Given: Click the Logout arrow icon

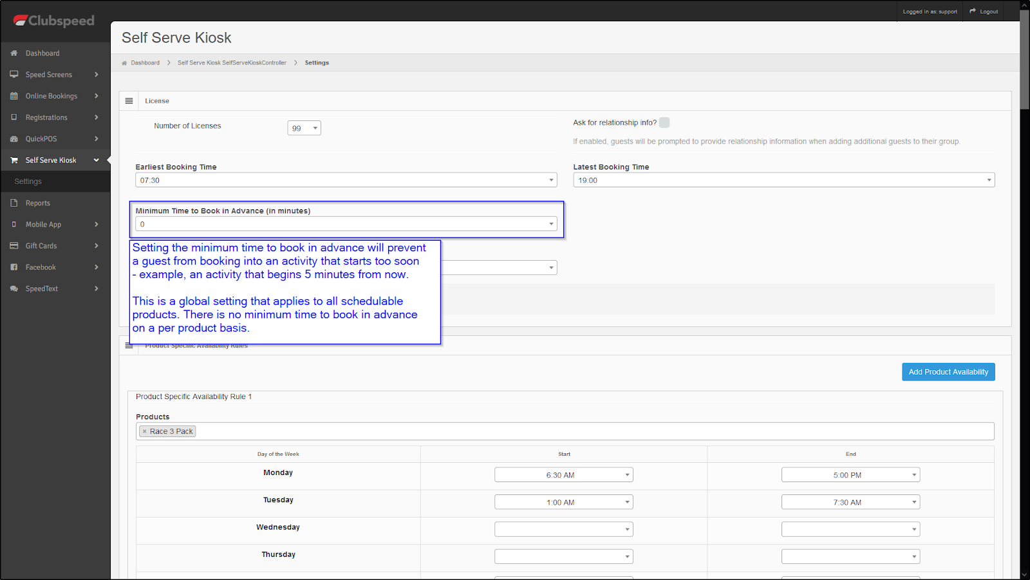Looking at the screenshot, I should [x=973, y=11].
